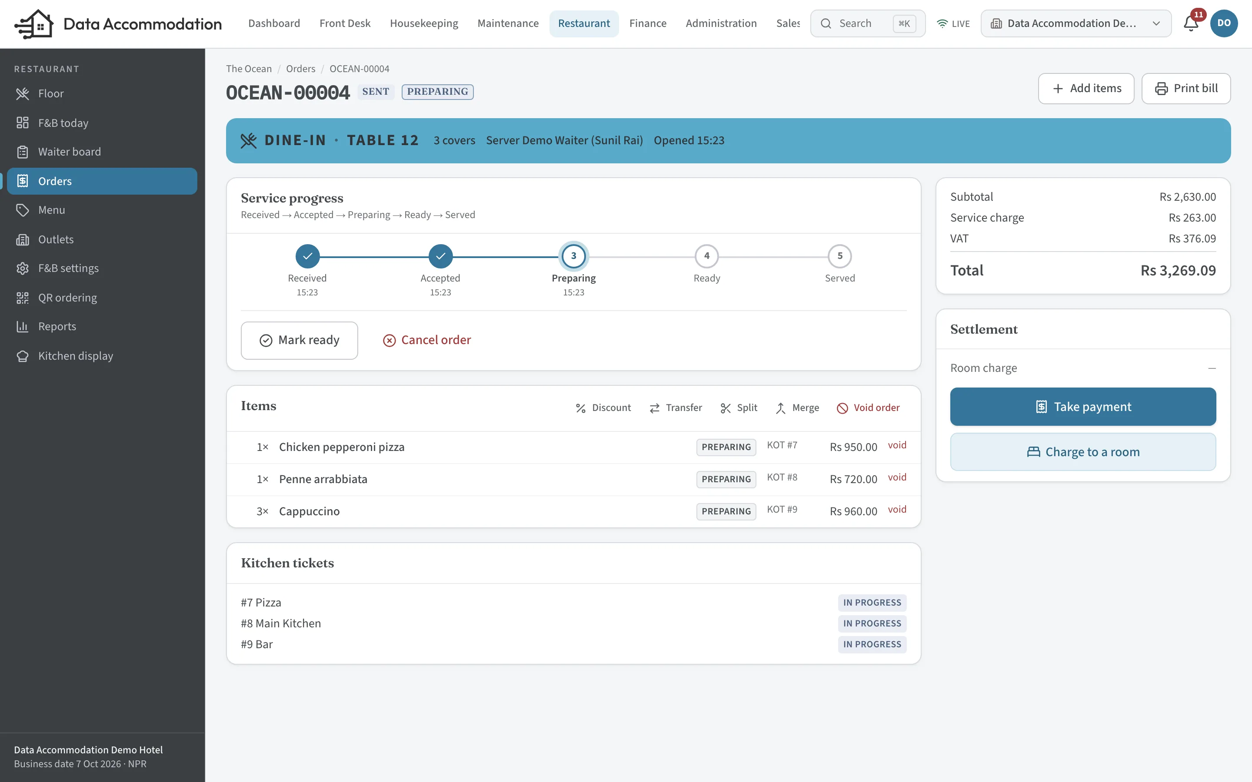Viewport: 1252px width, 782px height.
Task: Void the Chicken pepperoni pizza item
Action: [x=897, y=445]
